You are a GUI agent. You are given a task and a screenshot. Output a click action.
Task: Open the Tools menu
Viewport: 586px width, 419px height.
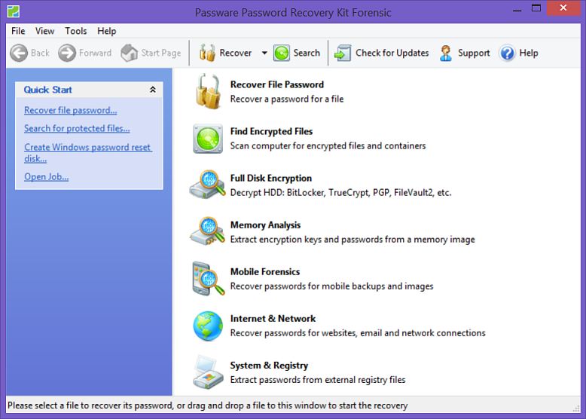[76, 31]
